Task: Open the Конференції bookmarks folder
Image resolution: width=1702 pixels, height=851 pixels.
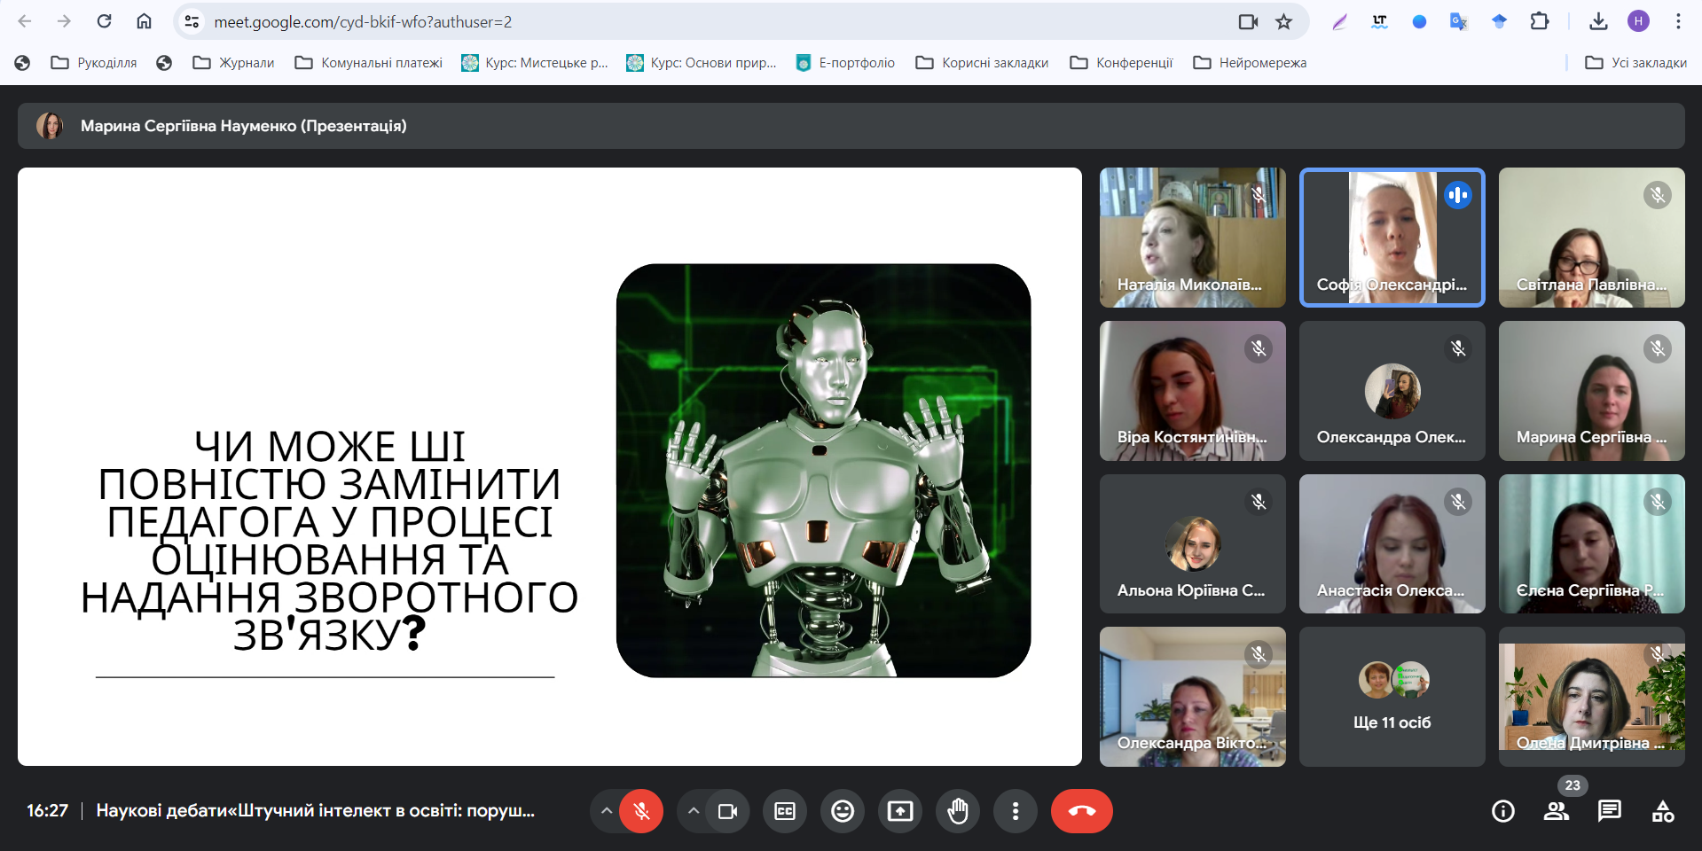Action: click(x=1122, y=63)
